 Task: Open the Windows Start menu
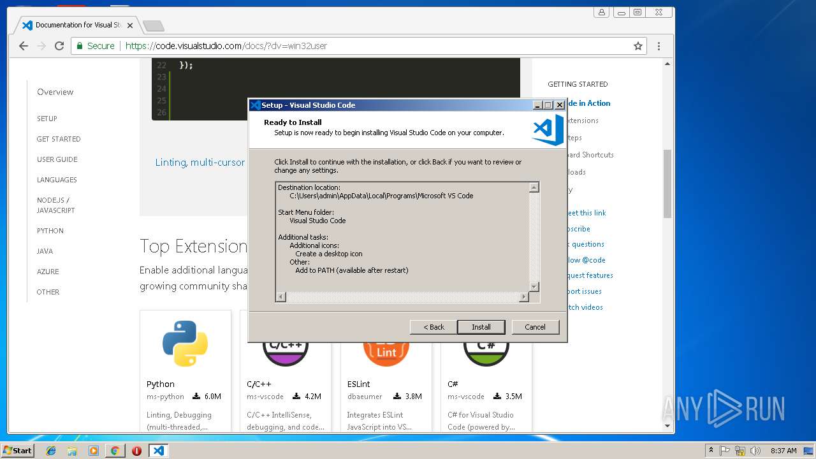coord(18,450)
